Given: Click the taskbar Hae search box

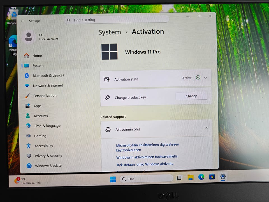Looking at the screenshot, I should 146,179.
